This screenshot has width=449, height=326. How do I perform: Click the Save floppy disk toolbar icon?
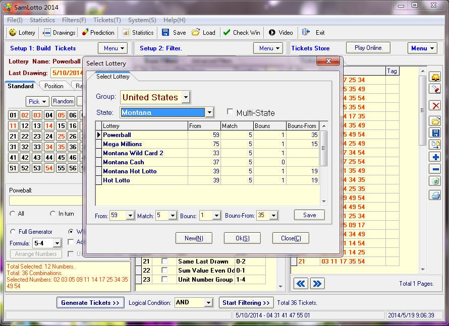pos(165,32)
